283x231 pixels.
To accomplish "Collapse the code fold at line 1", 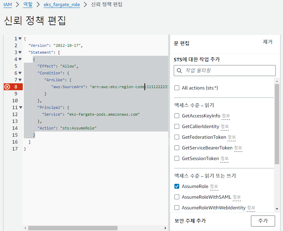I will pyautogui.click(x=20, y=39).
